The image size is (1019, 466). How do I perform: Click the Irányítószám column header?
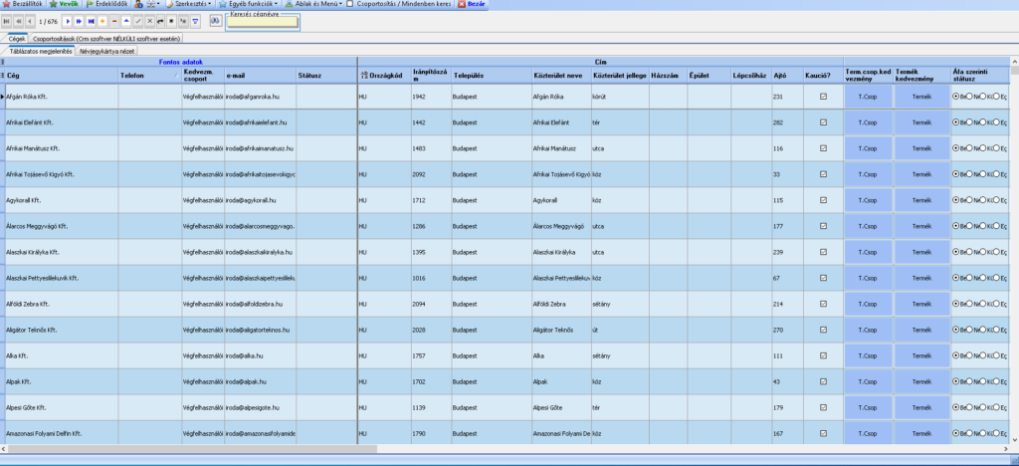point(432,76)
